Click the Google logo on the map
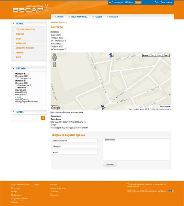Image resolution: width=184 pixels, height=206 pixels. (x=56, y=108)
